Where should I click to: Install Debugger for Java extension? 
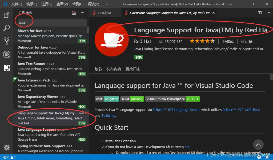point(82,57)
